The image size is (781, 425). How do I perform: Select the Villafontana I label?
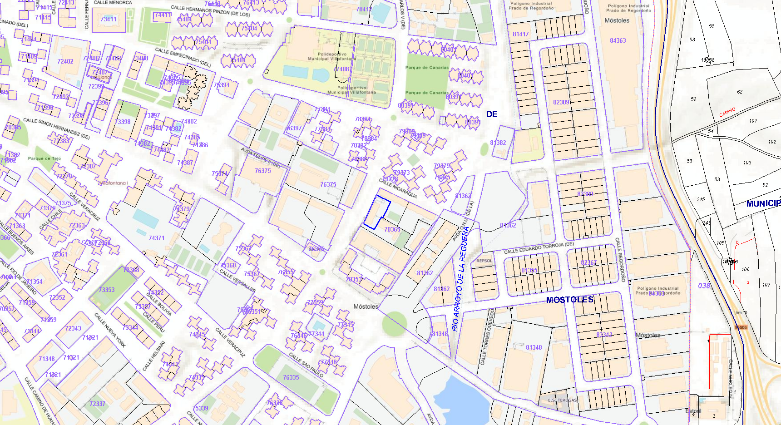[114, 183]
